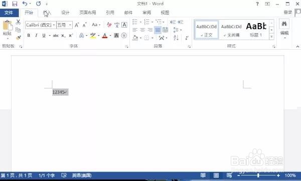Open the font size dropdown
Screen dimensions: 301x181
pyautogui.click(x=70, y=25)
